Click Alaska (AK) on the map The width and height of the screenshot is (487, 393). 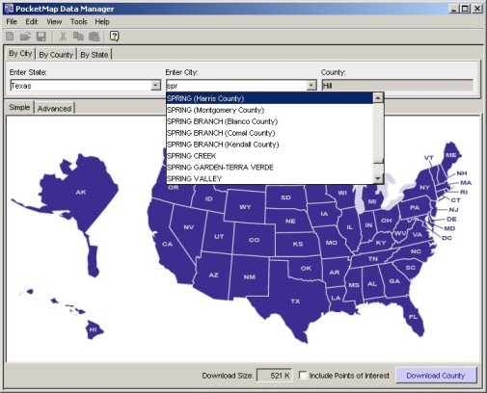[80, 192]
